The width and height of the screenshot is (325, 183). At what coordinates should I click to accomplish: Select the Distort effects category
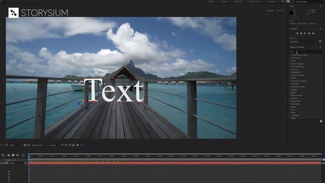pyautogui.click(x=294, y=78)
